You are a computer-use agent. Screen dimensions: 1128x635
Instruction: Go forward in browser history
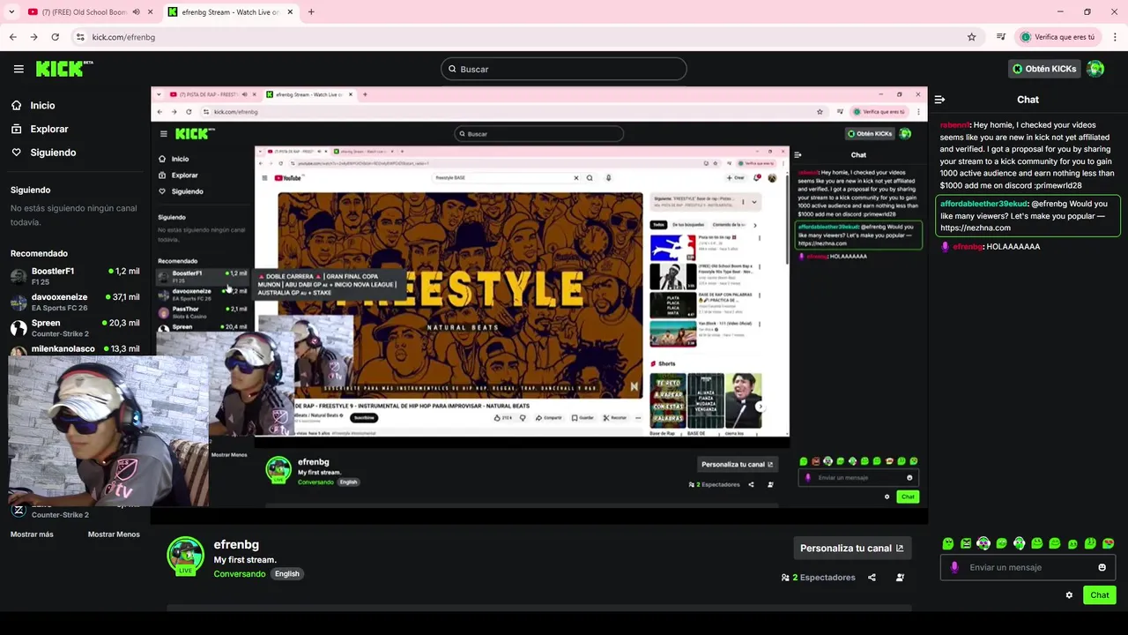[x=33, y=37]
